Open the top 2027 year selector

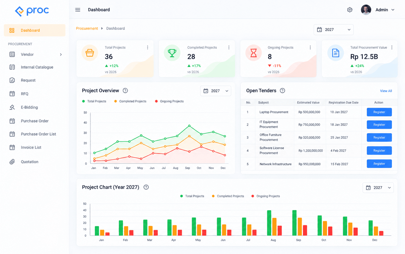pyautogui.click(x=333, y=30)
